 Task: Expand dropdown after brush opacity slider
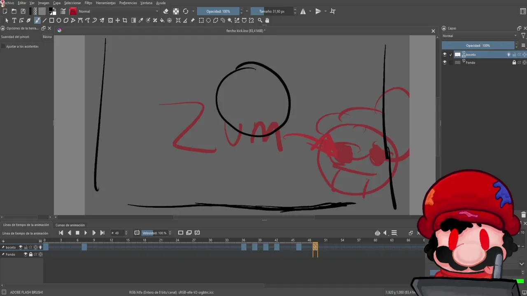(x=247, y=11)
